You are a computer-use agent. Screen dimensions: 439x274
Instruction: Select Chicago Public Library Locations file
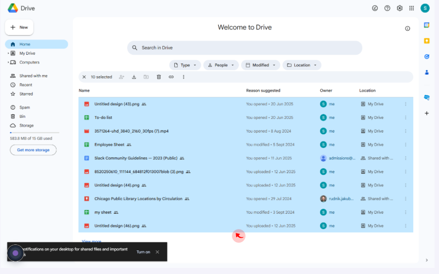coord(246,199)
